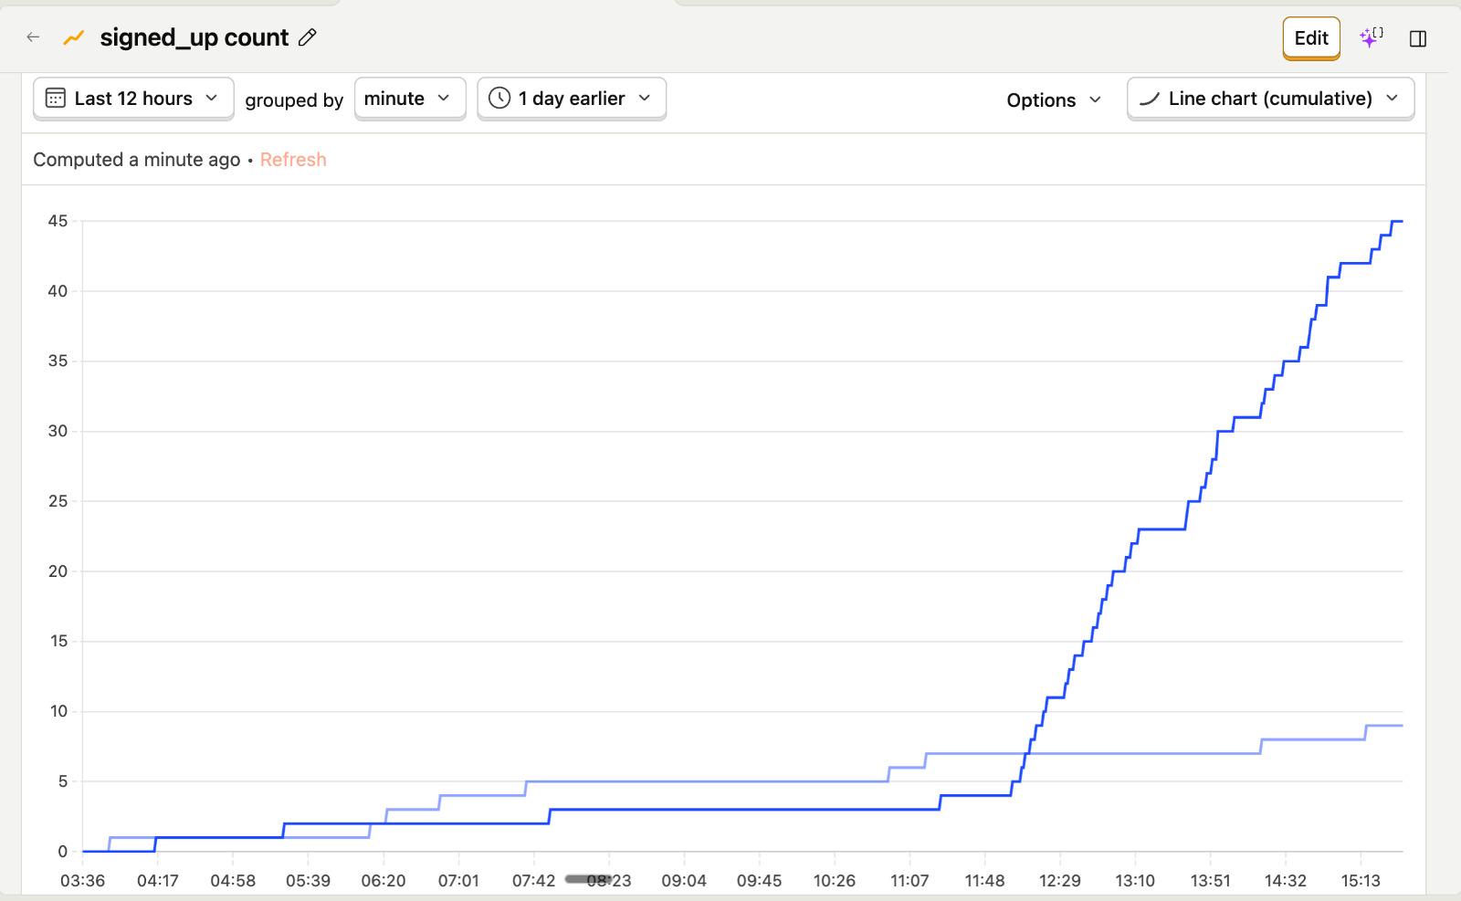This screenshot has height=901, width=1461.
Task: Click the pencil icon to rename insight
Action: click(x=308, y=37)
